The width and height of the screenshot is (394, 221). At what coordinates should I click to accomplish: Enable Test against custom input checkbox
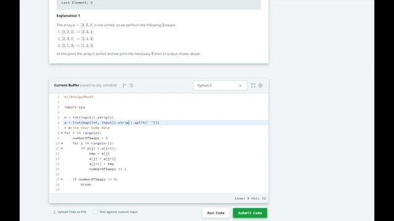coord(96,212)
